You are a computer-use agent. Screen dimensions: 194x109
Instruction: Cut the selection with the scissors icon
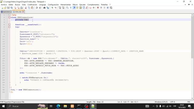[26, 8]
